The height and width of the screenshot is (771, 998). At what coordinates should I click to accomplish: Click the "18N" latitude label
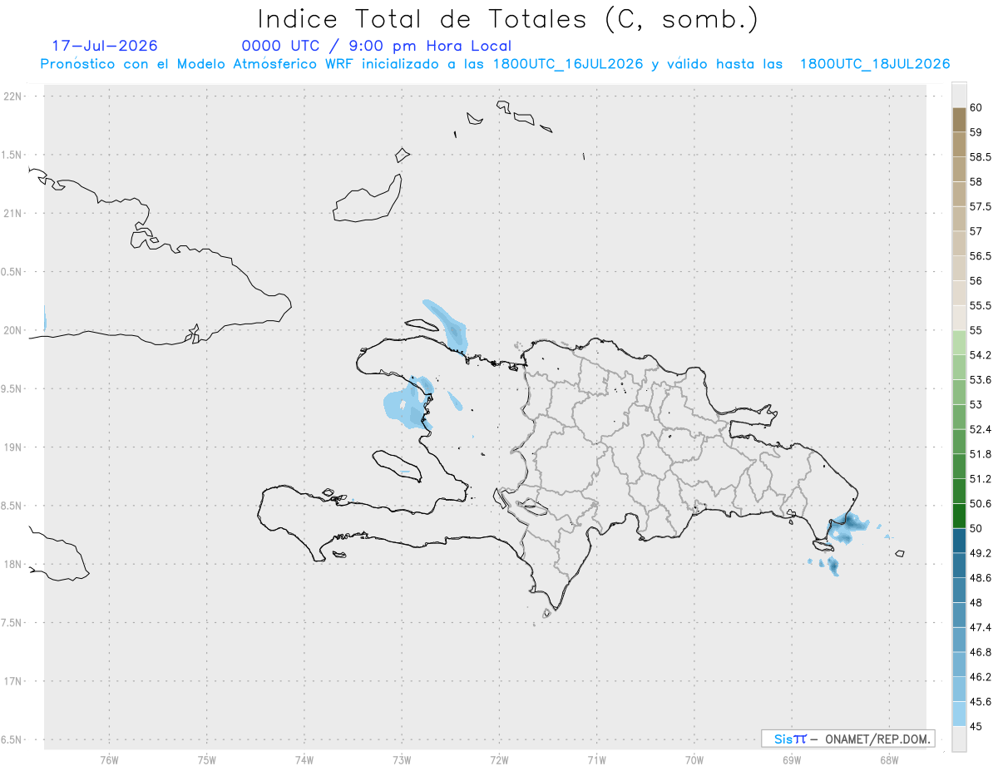(x=14, y=564)
